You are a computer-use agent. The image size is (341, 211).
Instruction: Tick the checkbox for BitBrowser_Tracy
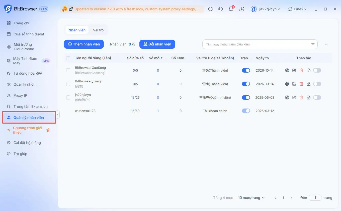(68, 84)
